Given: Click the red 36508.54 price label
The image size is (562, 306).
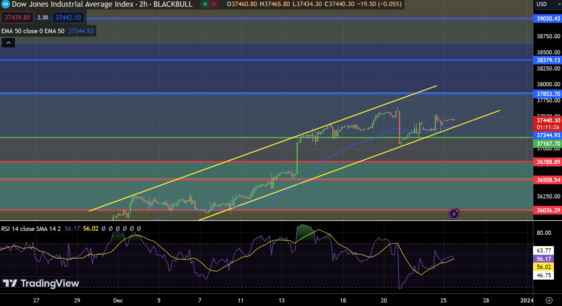Looking at the screenshot, I should tap(548, 180).
